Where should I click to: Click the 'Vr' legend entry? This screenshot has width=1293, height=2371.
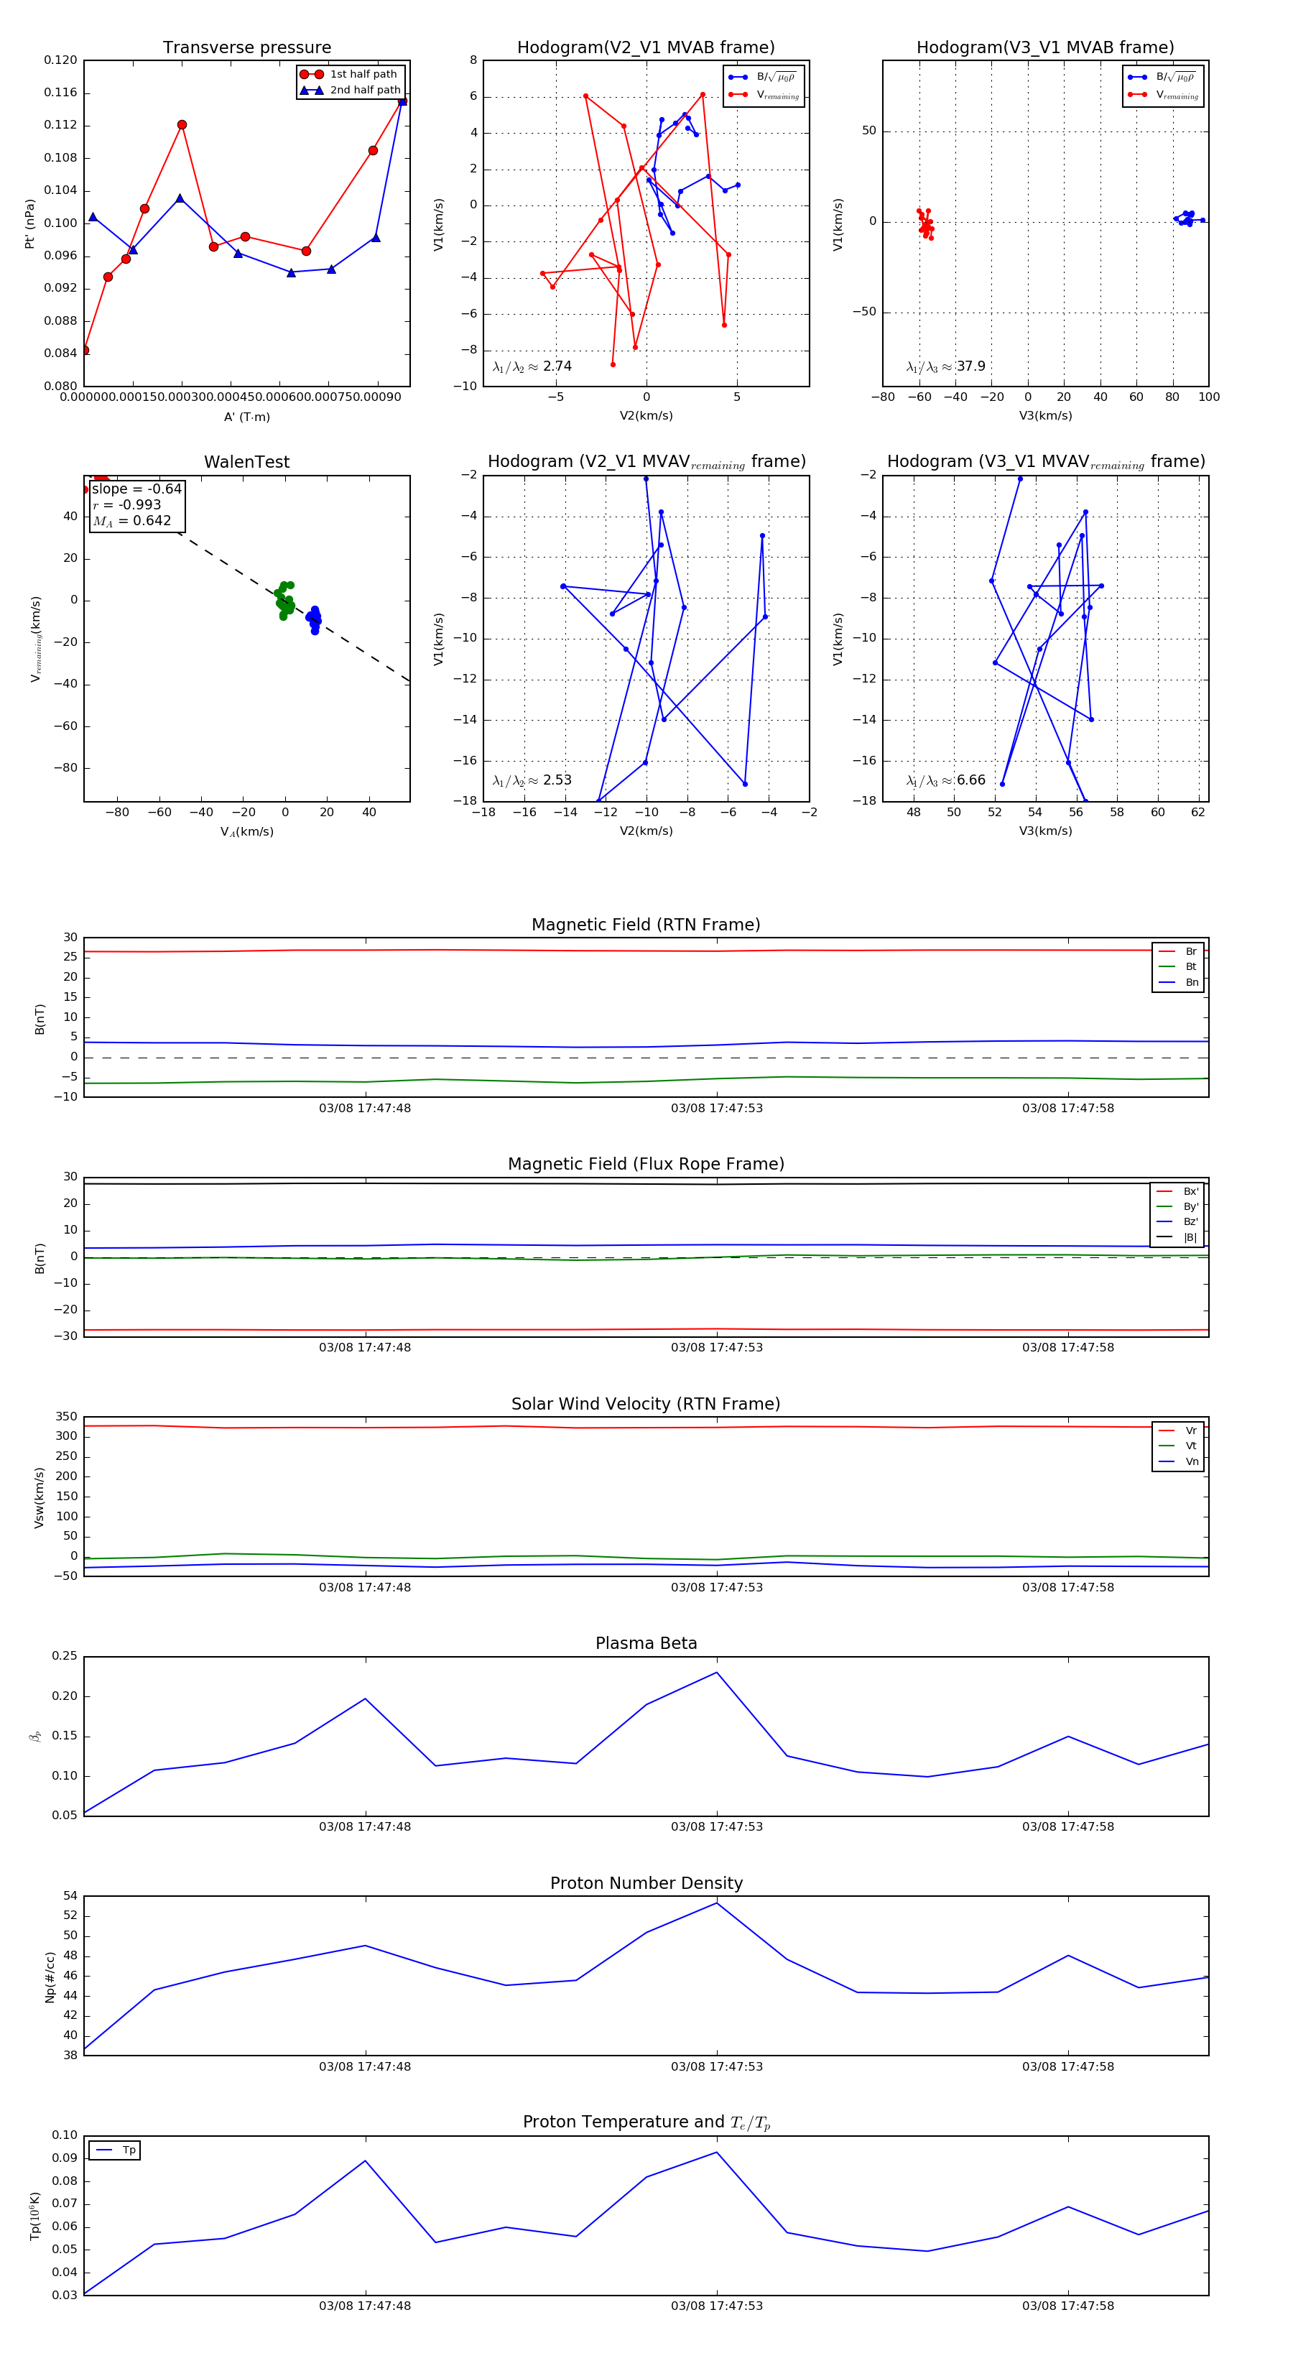coord(1179,1431)
